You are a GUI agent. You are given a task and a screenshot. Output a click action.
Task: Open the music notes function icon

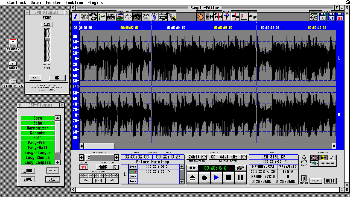pos(163,17)
